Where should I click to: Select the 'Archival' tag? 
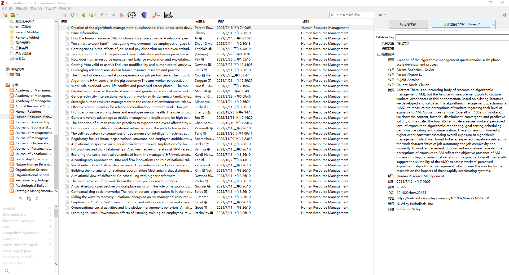(x=9, y=209)
